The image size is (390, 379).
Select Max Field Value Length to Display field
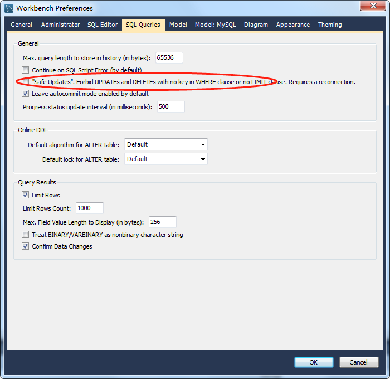pyautogui.click(x=162, y=222)
